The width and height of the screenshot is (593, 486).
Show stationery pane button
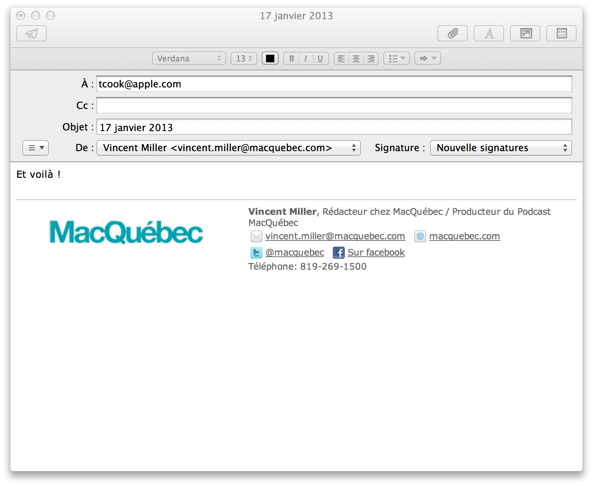point(561,33)
